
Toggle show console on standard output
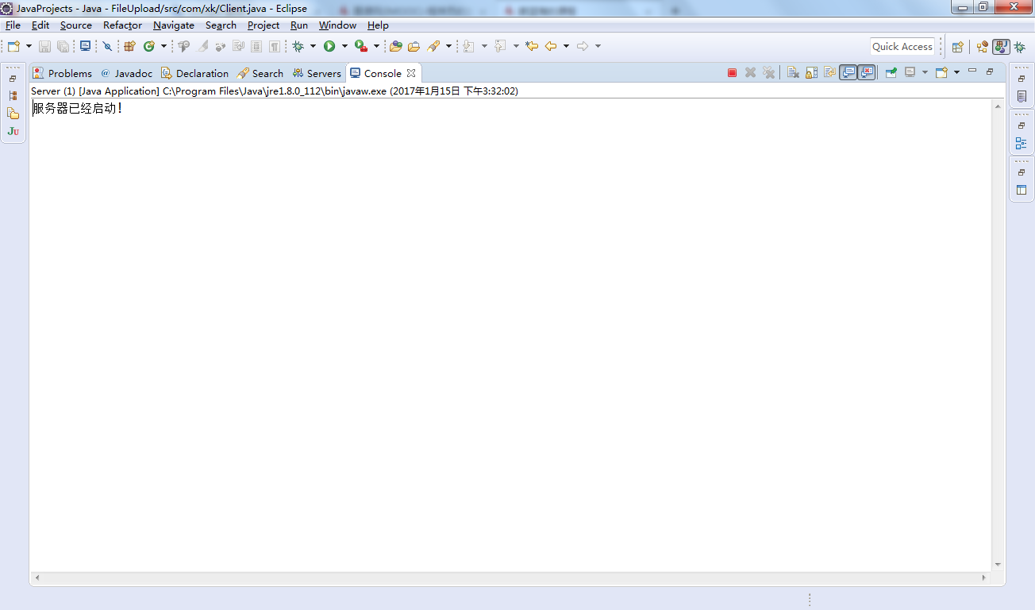point(848,72)
